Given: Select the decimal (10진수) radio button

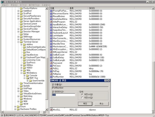Looking at the screenshot, I should coord(82,97).
